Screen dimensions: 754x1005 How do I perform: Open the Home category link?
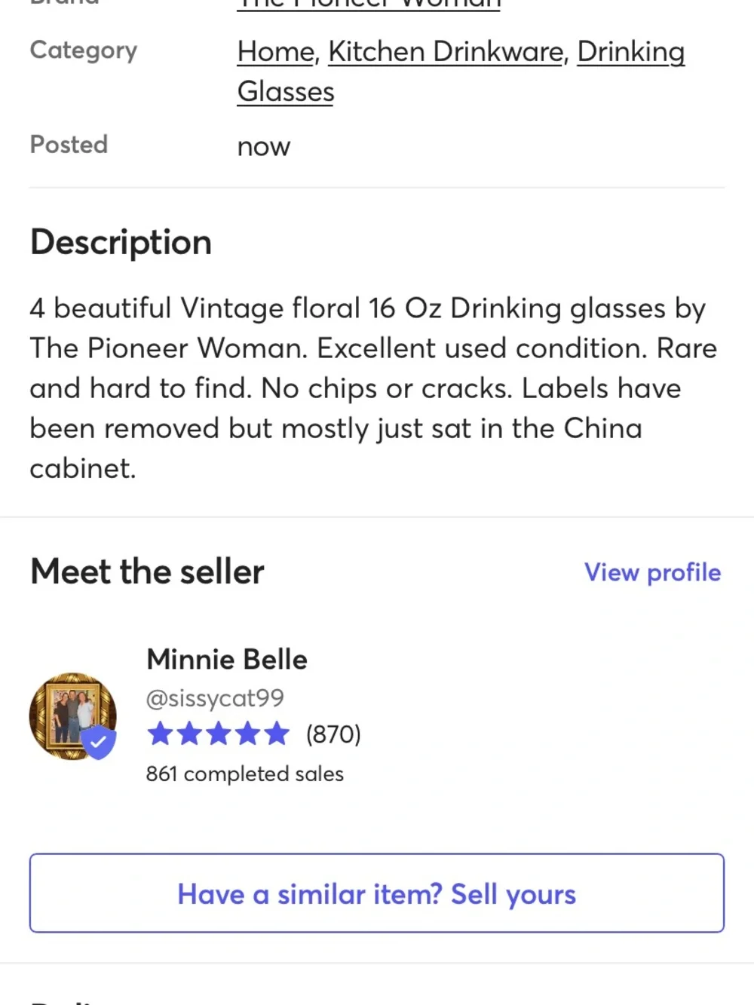click(x=275, y=52)
